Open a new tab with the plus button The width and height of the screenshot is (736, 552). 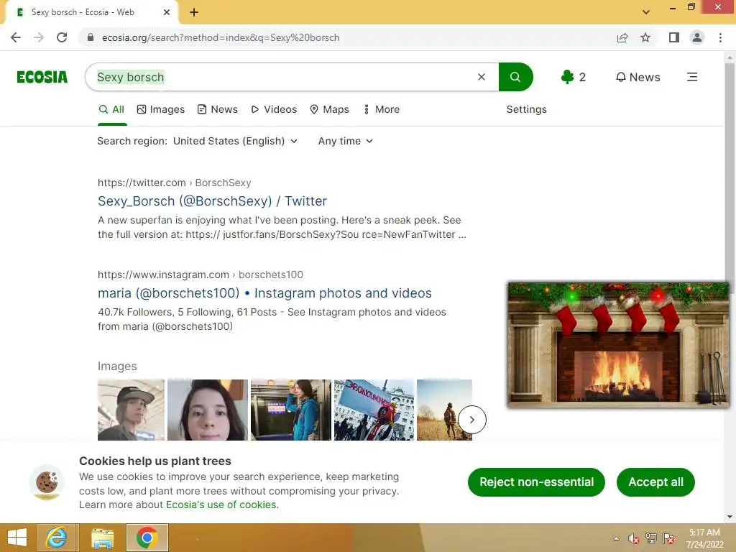[194, 12]
